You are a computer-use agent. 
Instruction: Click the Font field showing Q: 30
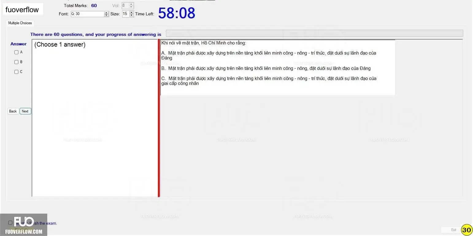(87, 14)
